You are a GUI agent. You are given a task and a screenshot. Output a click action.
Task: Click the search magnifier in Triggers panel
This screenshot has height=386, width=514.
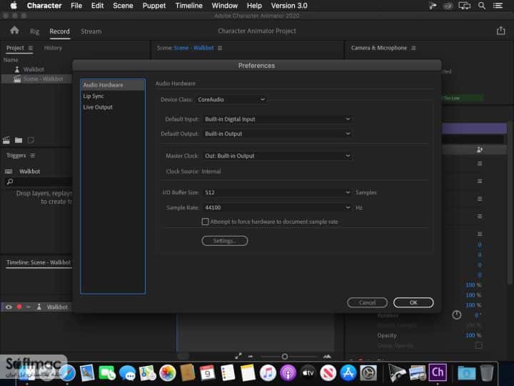point(10,182)
